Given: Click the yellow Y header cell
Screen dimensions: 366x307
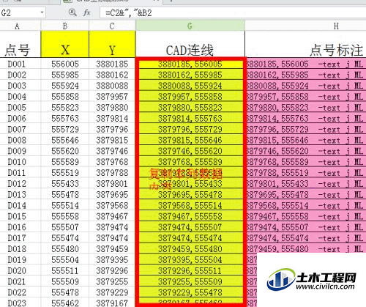Looking at the screenshot, I should click(112, 44).
